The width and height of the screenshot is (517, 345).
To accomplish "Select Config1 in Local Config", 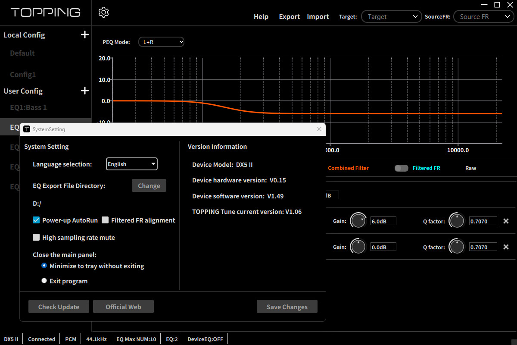I will 23,75.
